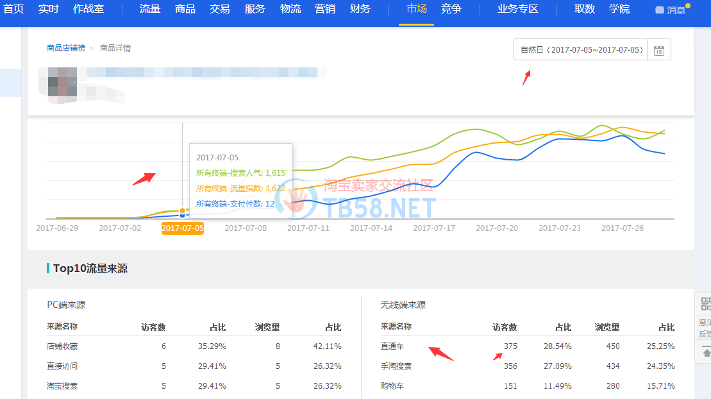Screen dimensions: 711x399
Task: Click the 商品店铺榜 breadcrumb link
Action: 65,48
